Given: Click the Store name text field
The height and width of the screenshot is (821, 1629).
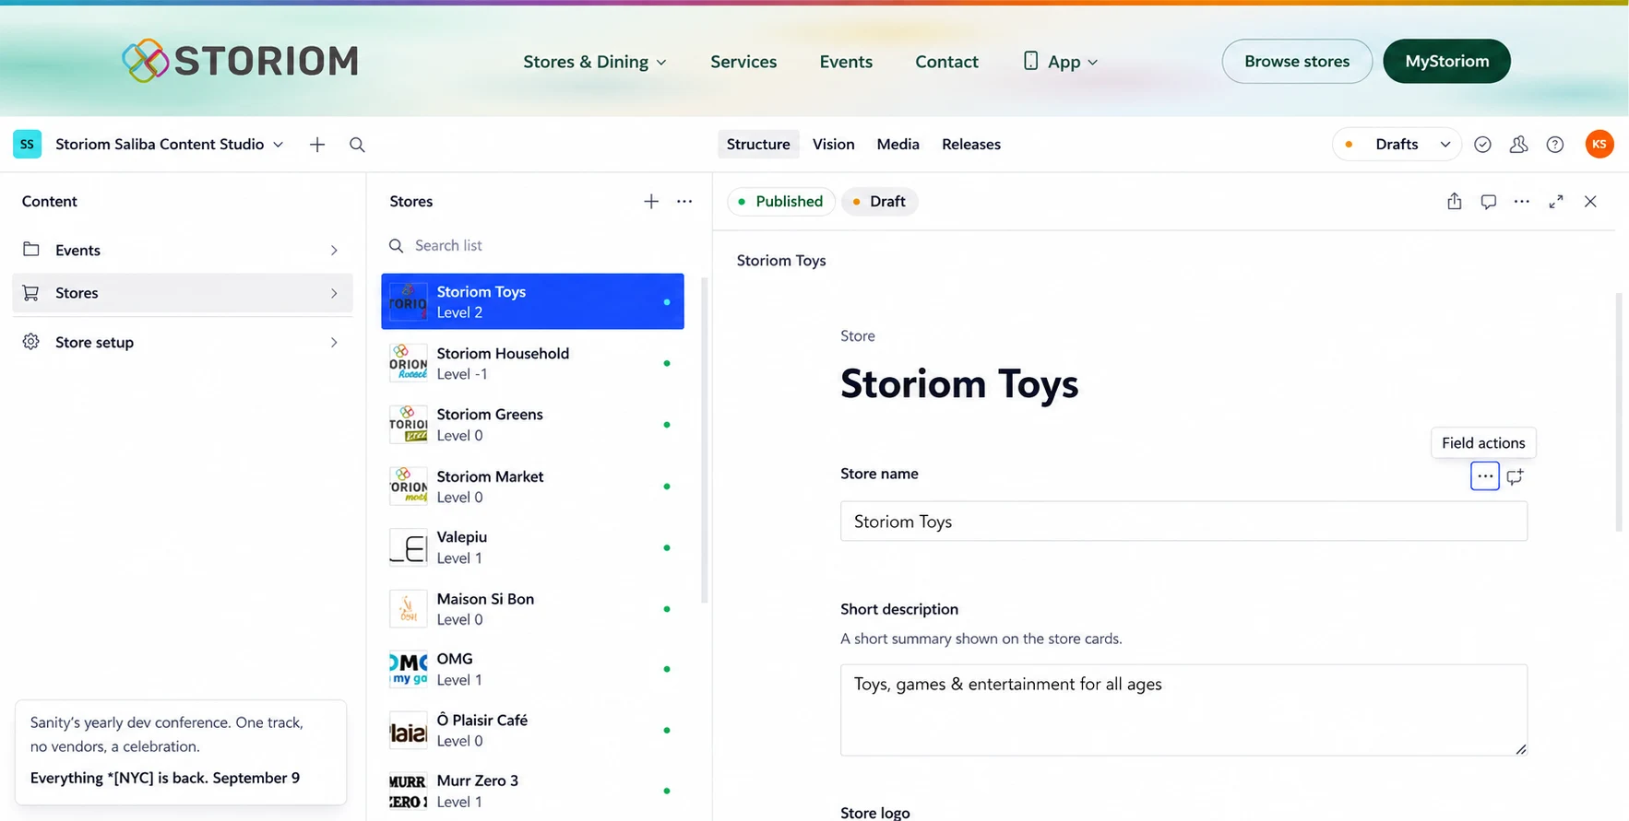Looking at the screenshot, I should (x=1183, y=522).
